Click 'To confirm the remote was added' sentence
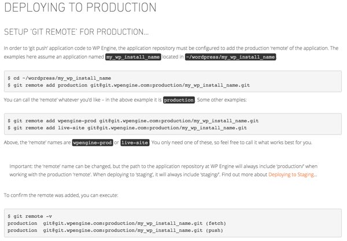The image size is (347, 241). coord(61,195)
